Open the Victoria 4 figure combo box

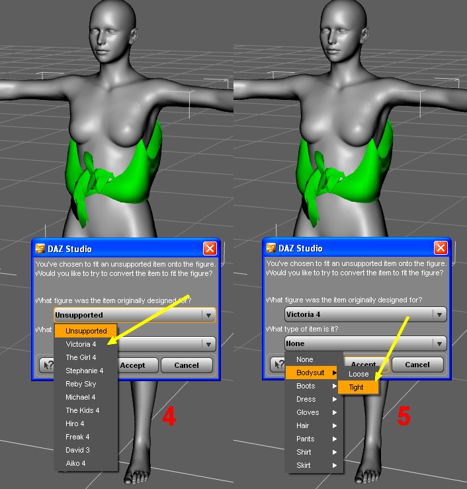click(x=365, y=314)
